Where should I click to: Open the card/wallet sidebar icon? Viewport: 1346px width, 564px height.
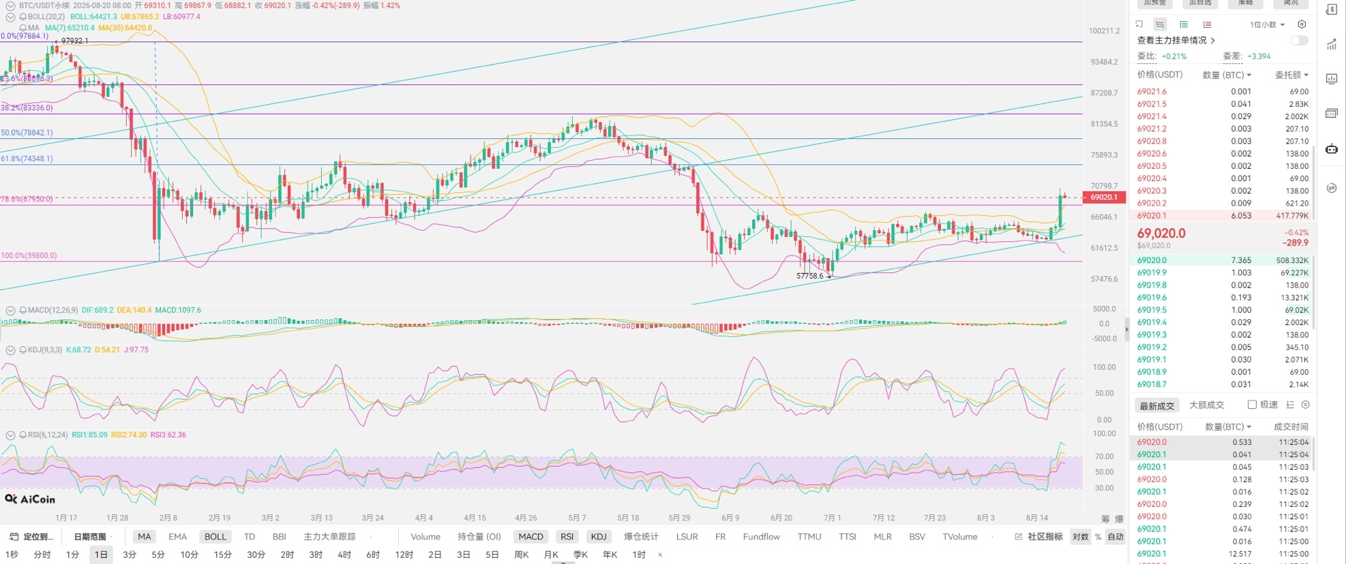pyautogui.click(x=1332, y=113)
